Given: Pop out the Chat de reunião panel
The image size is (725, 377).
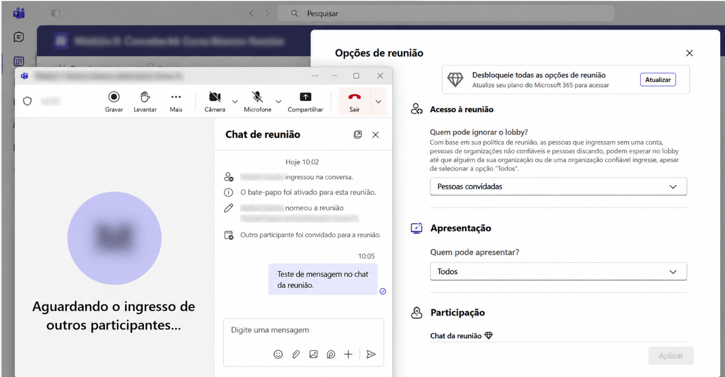Looking at the screenshot, I should coord(358,135).
